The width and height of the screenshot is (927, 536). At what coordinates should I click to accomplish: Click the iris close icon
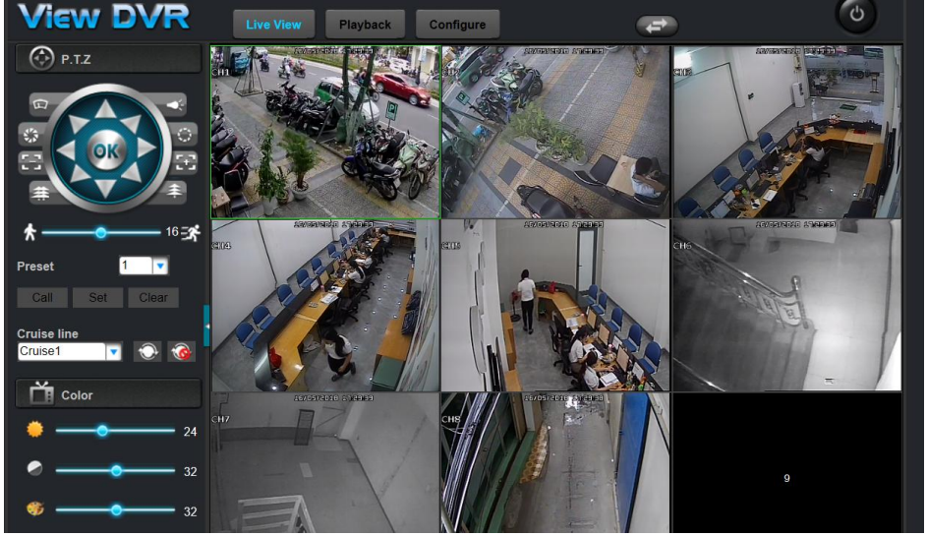(30, 135)
